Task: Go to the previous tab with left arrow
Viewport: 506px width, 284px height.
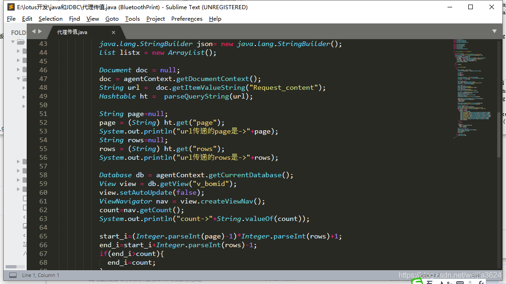Action: click(x=34, y=31)
